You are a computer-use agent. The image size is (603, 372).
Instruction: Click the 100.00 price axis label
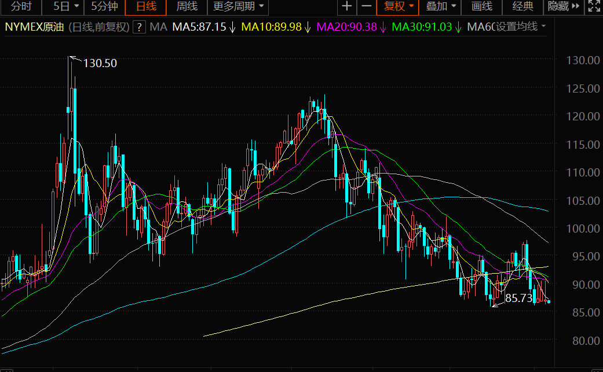click(x=583, y=229)
